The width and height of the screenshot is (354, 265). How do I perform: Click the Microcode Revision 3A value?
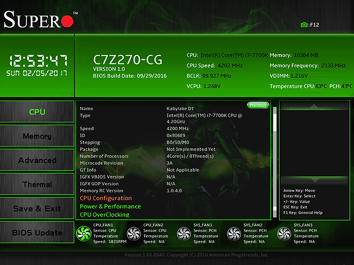click(x=169, y=163)
